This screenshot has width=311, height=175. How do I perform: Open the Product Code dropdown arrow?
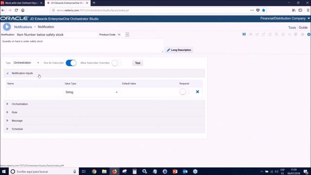[127, 35]
